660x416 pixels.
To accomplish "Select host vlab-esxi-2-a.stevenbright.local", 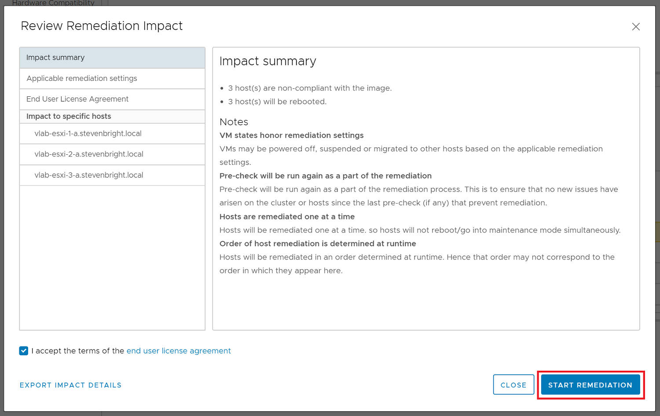I will tap(89, 154).
